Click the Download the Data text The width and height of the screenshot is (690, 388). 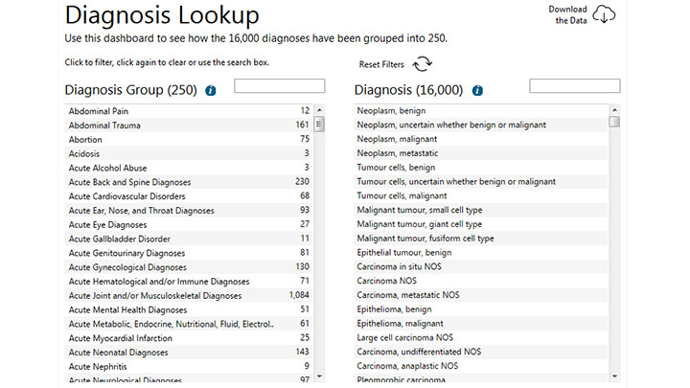pyautogui.click(x=567, y=14)
